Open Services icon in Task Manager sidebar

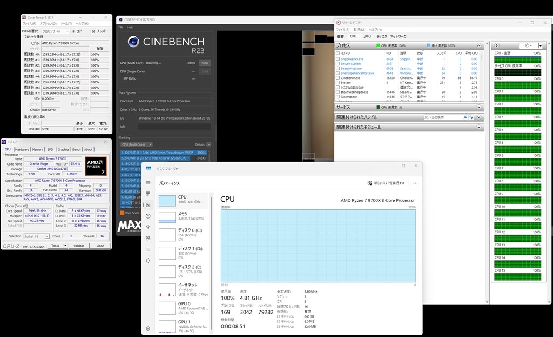point(148,260)
